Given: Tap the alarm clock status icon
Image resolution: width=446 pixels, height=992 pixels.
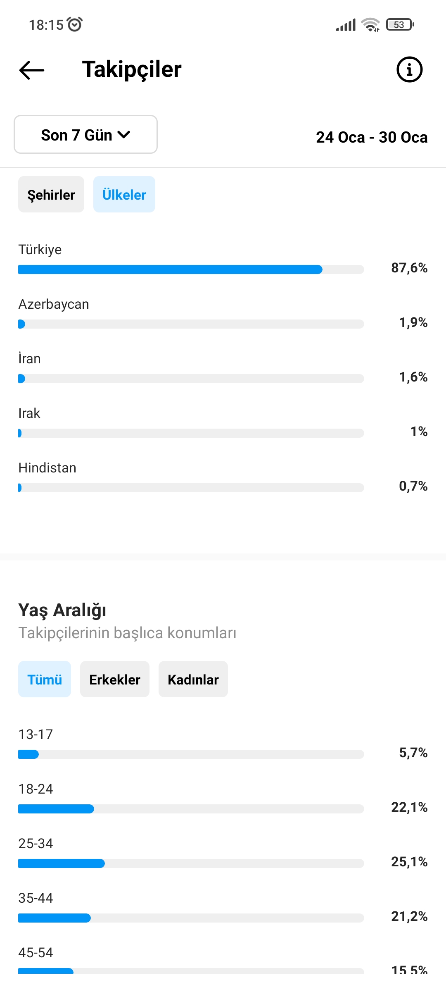Looking at the screenshot, I should tap(75, 24).
